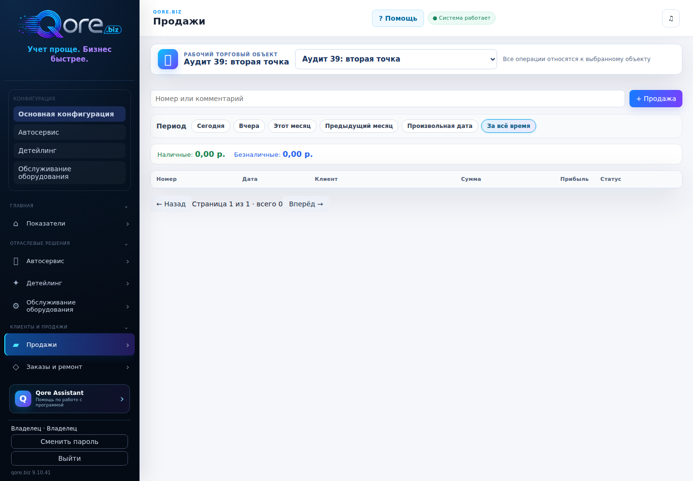Click the Выйти logout button
The image size is (693, 481).
point(69,458)
